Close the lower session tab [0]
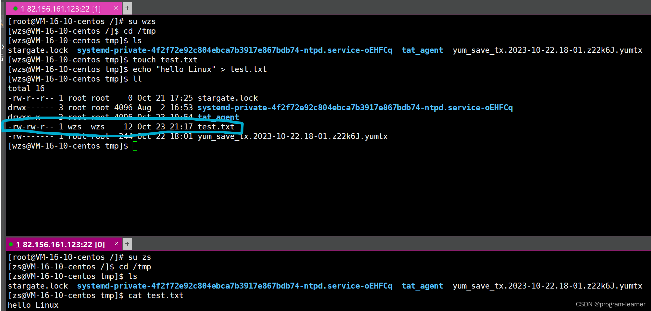The height and width of the screenshot is (311, 651). (116, 244)
